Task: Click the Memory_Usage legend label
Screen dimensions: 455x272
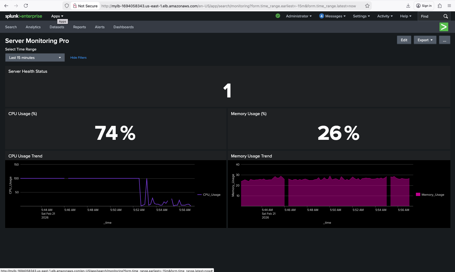Action: point(433,195)
